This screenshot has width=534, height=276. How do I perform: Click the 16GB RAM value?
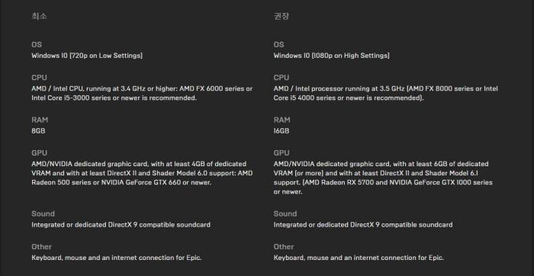tap(281, 130)
